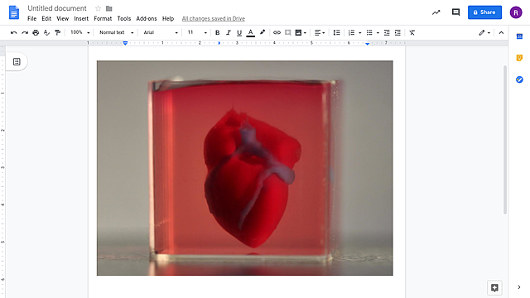
Task: Open the Normal text styles dropdown
Action: [x=116, y=32]
